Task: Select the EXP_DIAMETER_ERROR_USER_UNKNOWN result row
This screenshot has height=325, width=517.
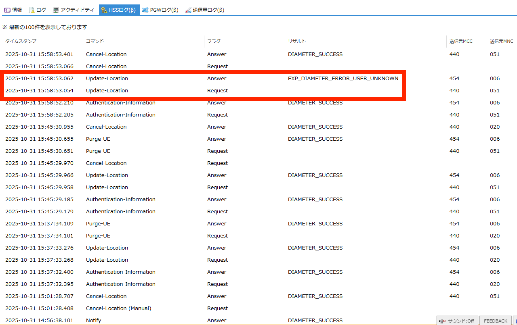Action: 343,78
